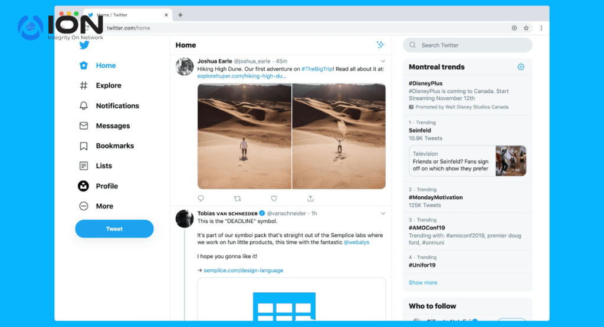The height and width of the screenshot is (327, 604).
Task: Open Montreal trends settings gear
Action: (x=521, y=67)
